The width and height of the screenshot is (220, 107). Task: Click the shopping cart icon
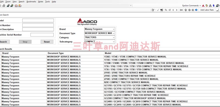(x=161, y=10)
